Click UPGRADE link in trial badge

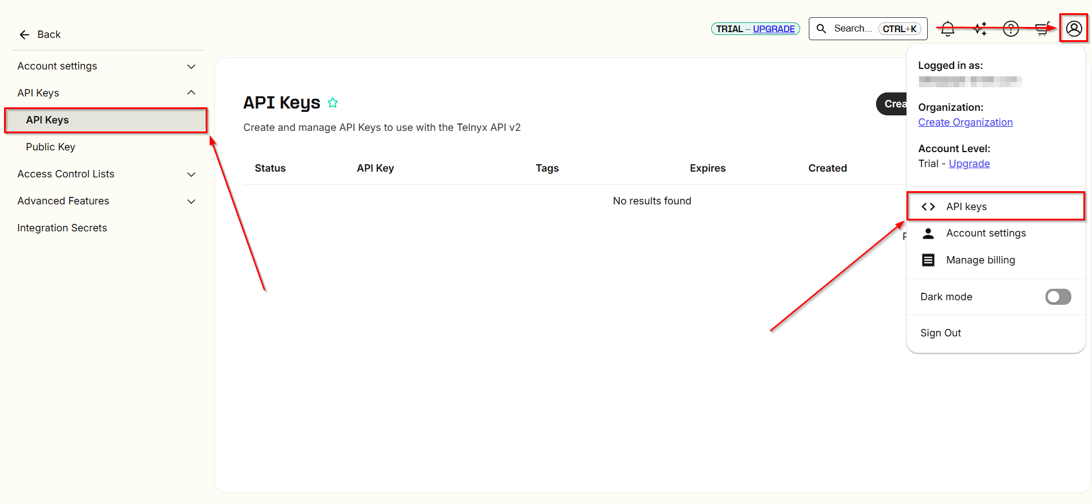tap(773, 29)
